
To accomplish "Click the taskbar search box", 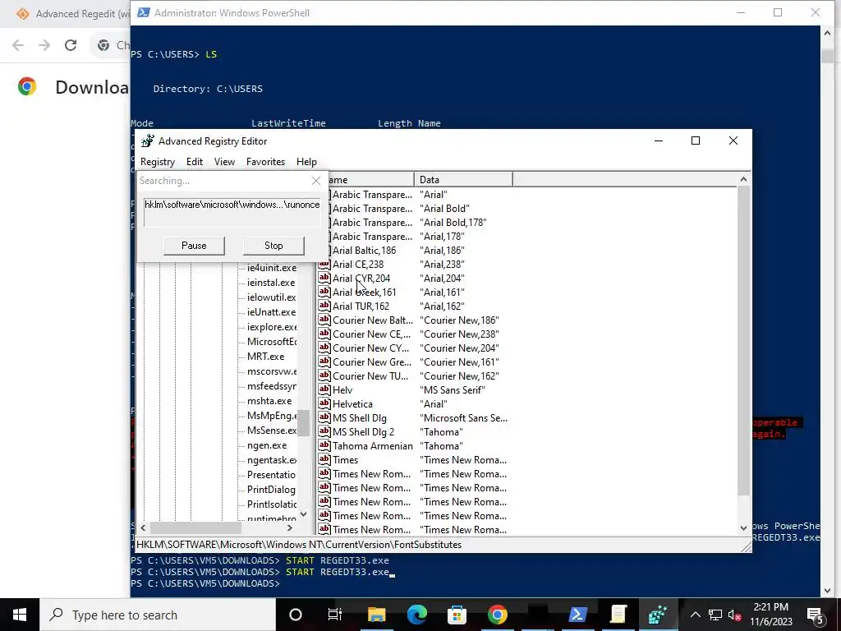I will click(x=157, y=615).
